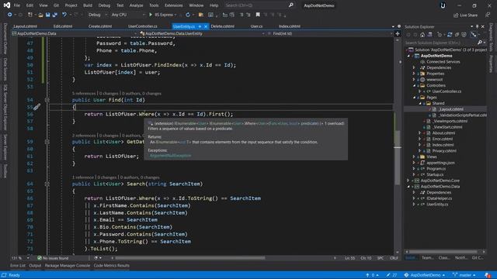Click the horizontal scrollbar of the editor
Screen dimensions: 497x279
[x=190, y=258]
